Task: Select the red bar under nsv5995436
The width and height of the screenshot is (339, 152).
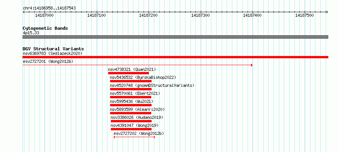Action: point(131,105)
